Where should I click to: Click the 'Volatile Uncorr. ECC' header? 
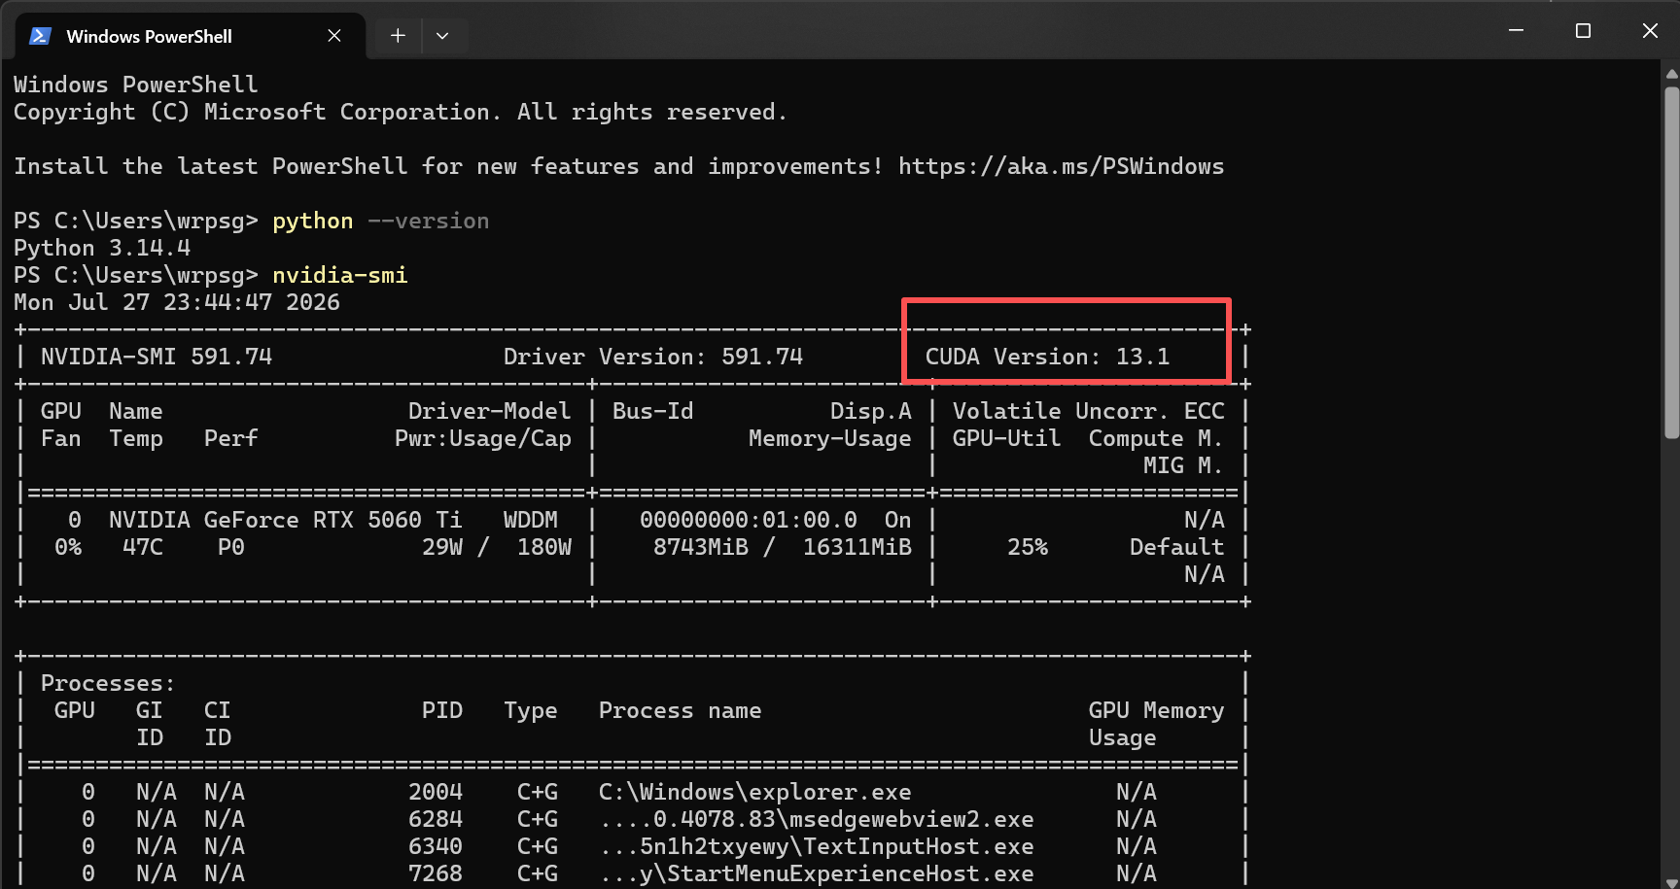tap(1088, 411)
